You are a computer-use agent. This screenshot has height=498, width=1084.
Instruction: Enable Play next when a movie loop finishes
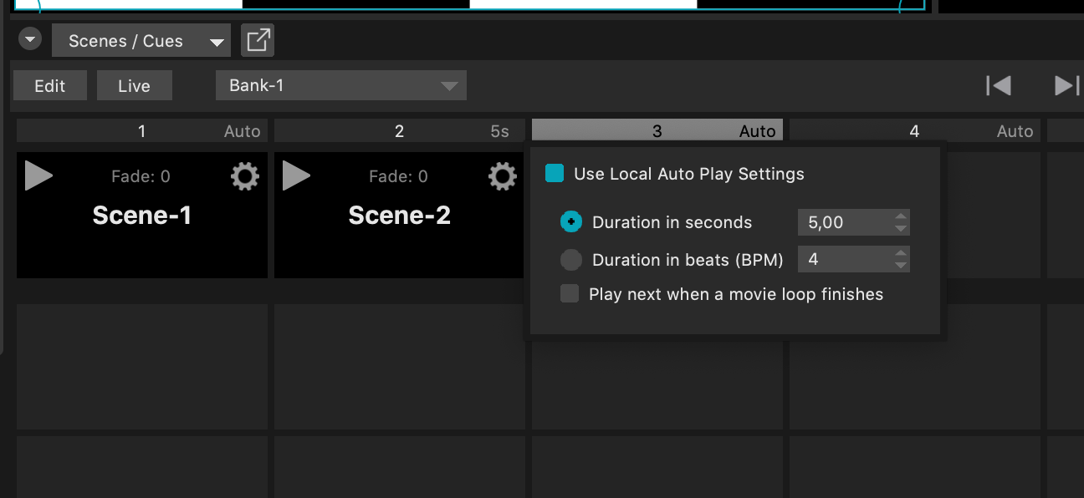tap(570, 293)
